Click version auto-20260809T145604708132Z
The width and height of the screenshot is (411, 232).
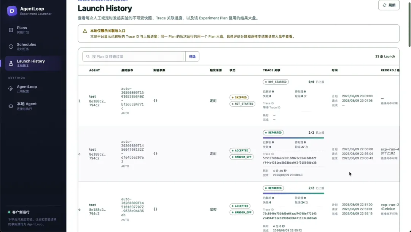pos(132,152)
